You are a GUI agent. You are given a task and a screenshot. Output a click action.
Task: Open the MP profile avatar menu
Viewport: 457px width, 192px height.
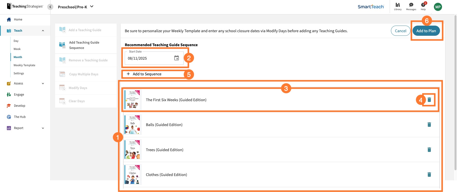[x=438, y=7]
